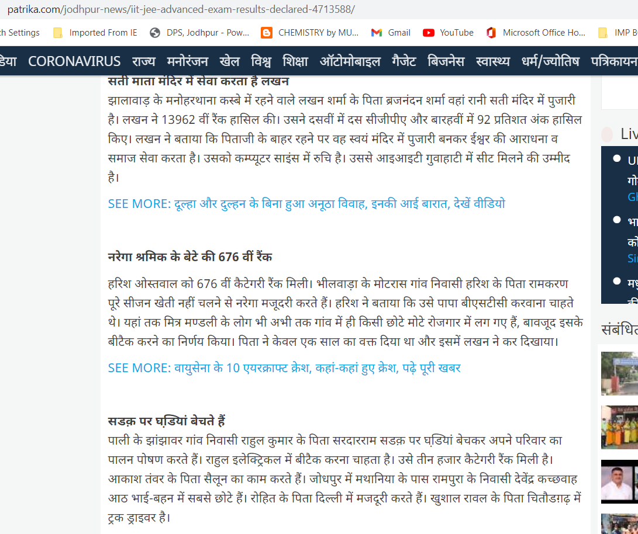Open the Gmail bookmark label
638x534 pixels.
pos(399,33)
